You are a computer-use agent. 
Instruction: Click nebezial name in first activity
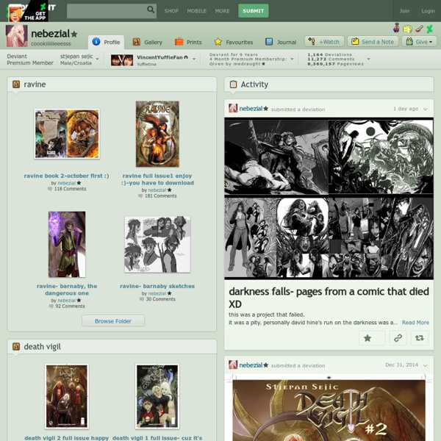pos(251,109)
